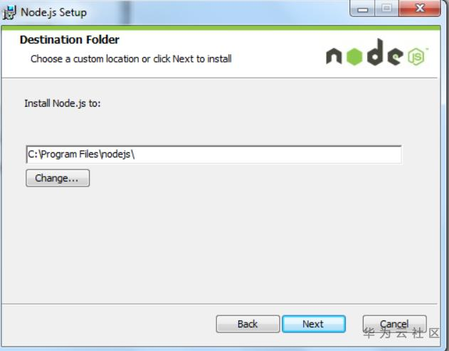Click the disabled maximize button
Screen dimensions: 449x351
coord(386,9)
